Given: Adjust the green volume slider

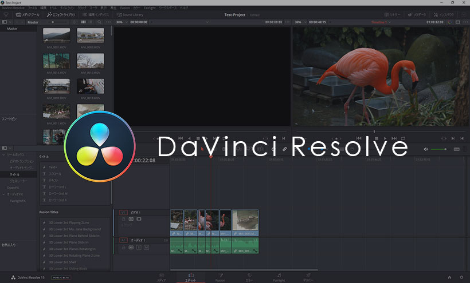Looking at the screenshot, I should coord(439,149).
